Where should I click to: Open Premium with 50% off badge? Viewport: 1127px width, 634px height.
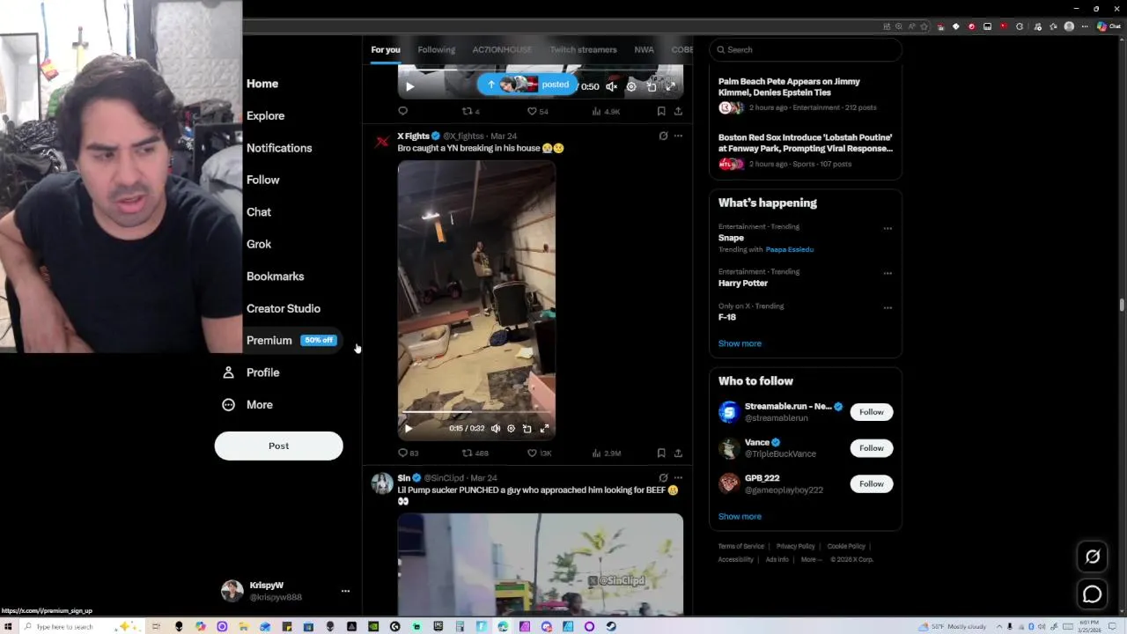(x=291, y=341)
